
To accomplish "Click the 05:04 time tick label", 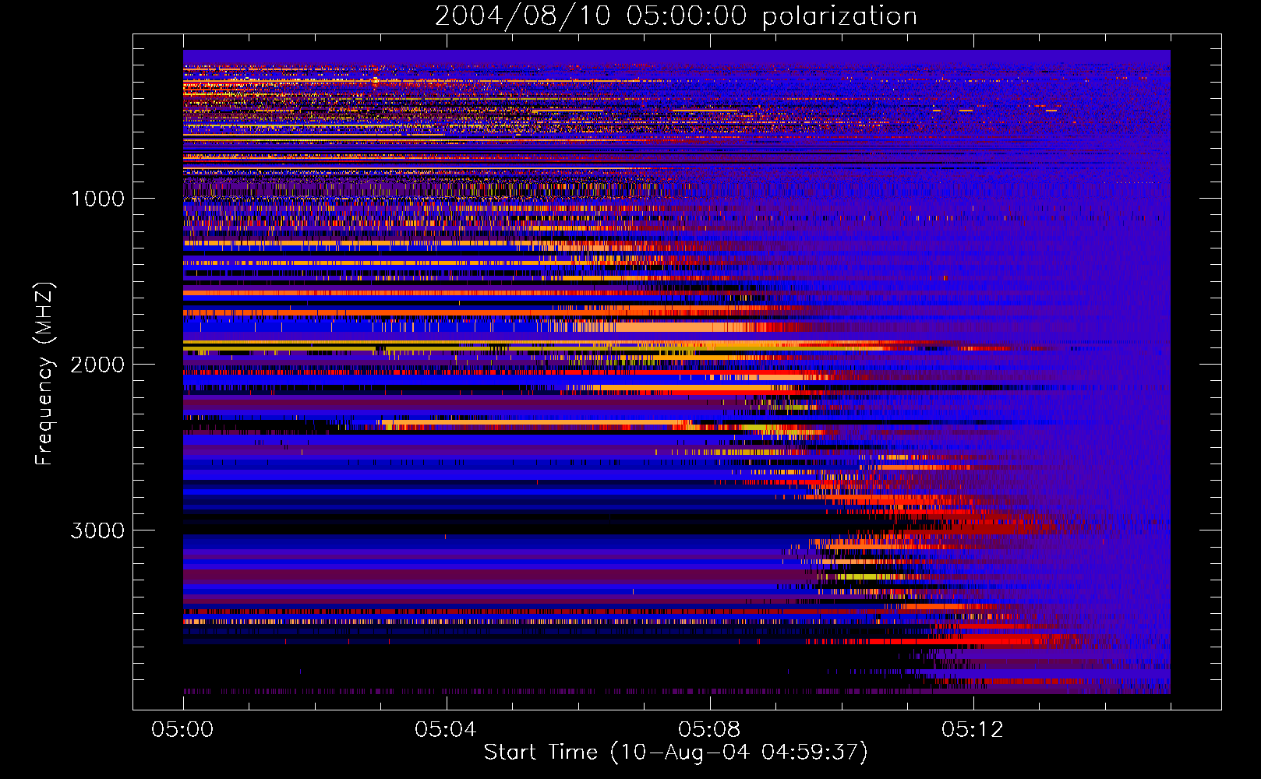I will (446, 729).
